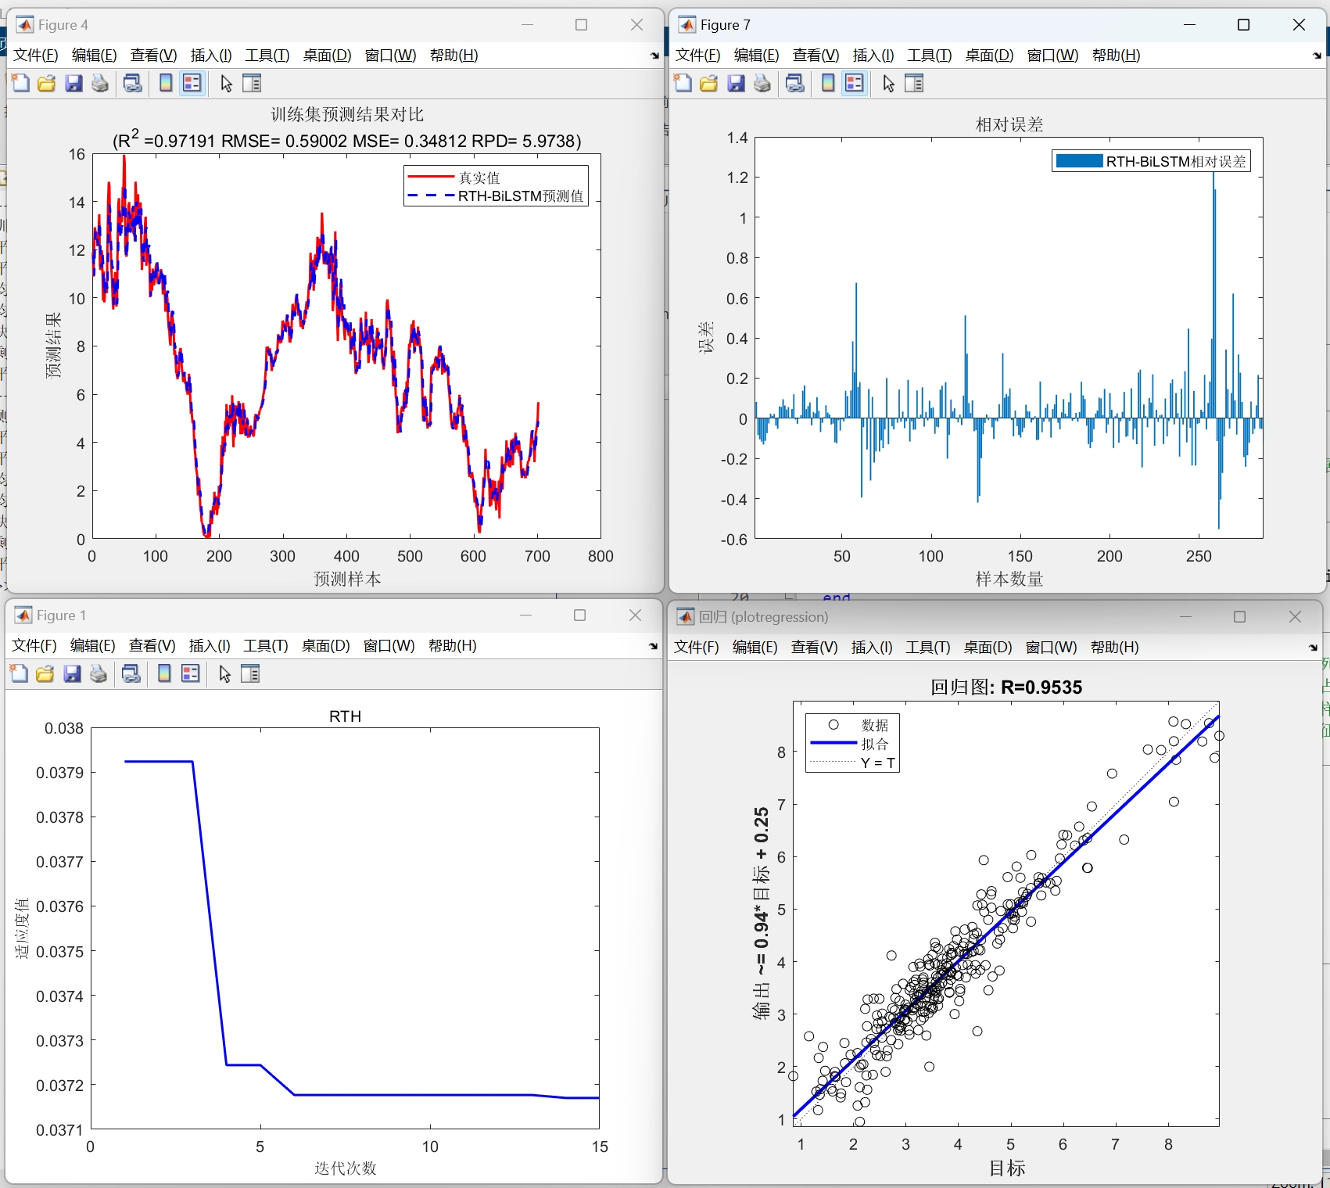Open a file from Figure 7 toolbar
1330x1188 pixels.
point(709,83)
